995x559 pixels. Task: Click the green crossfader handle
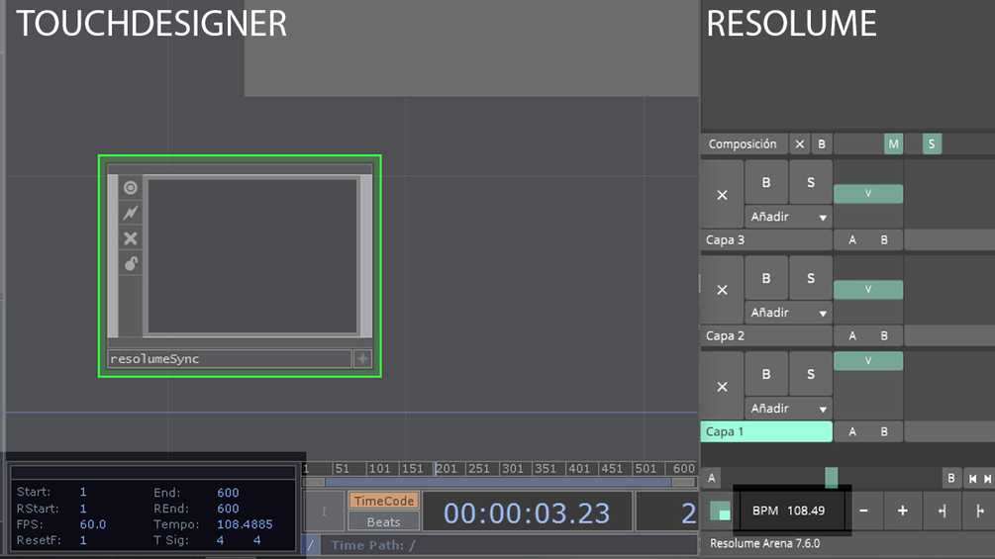tap(832, 478)
